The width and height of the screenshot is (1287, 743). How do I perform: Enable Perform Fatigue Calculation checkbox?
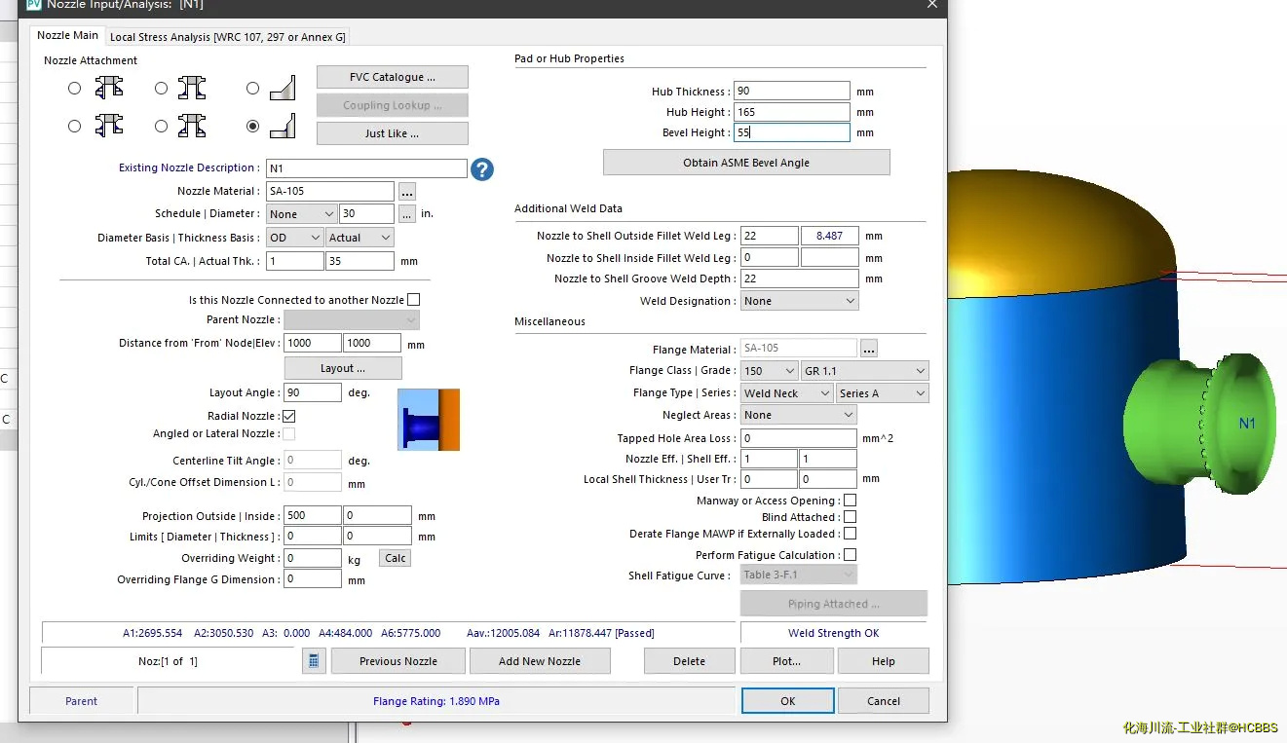point(850,555)
